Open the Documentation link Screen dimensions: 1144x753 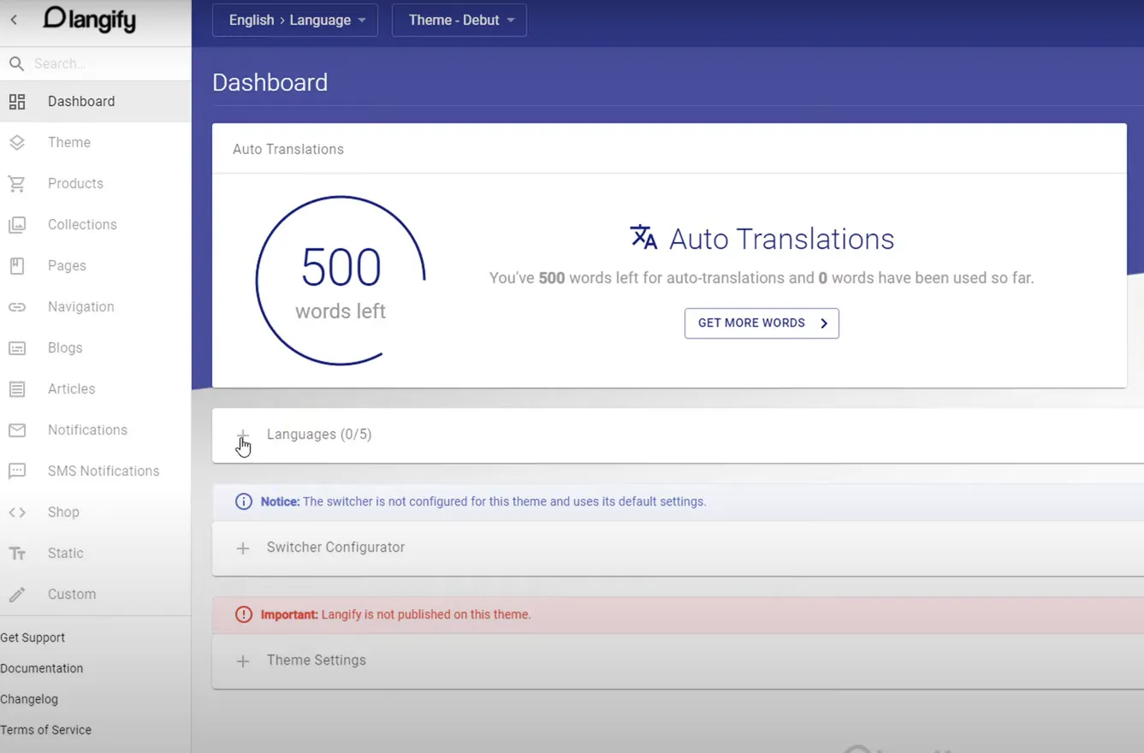click(x=42, y=668)
